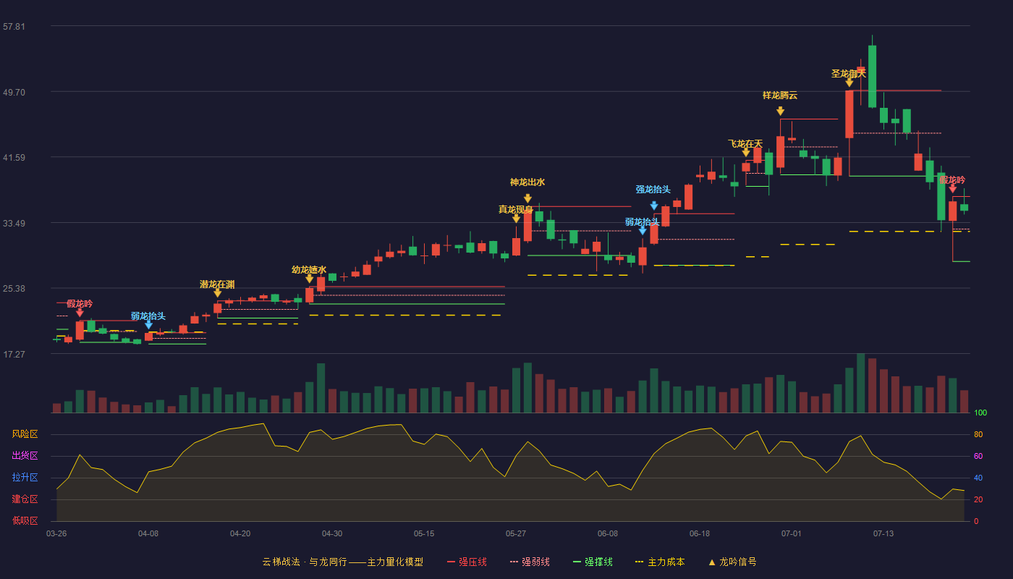Viewport: 1013px width, 579px height.
Task: Click 假龙吟 red arrow after 07-13
Action: tap(952, 189)
